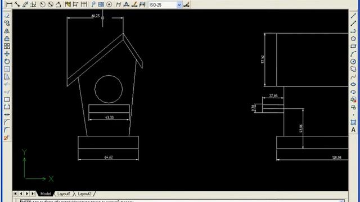Screen dimensions: 360x202
Task: Select the Move tool
Action: click(7, 54)
